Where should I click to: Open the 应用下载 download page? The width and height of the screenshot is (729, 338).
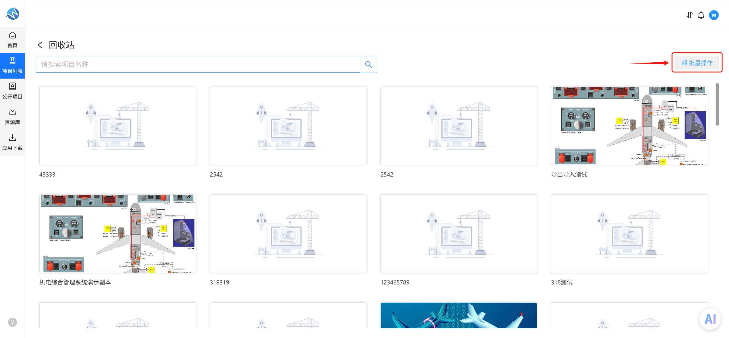(12, 142)
